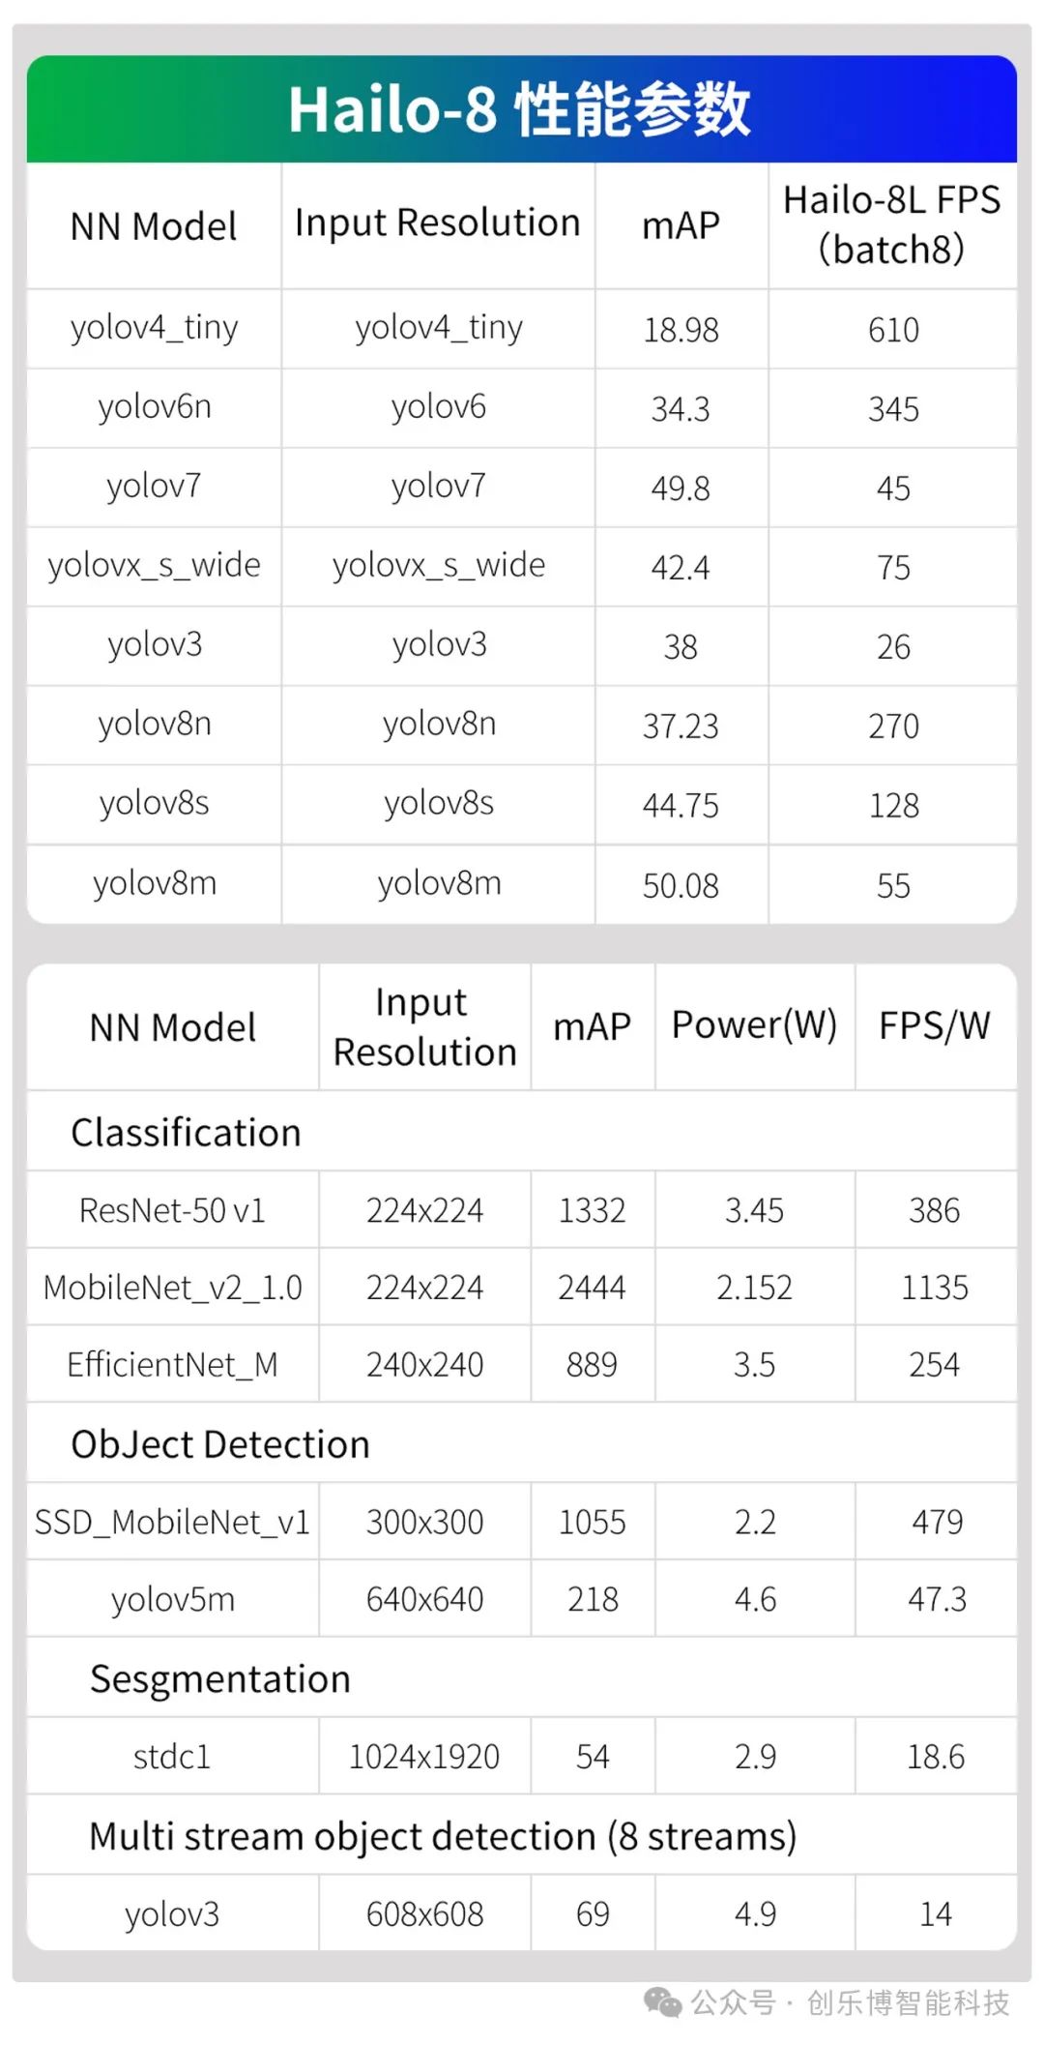The height and width of the screenshot is (2045, 1044).
Task: Click the WeChat logo icon in watermark
Action: pos(663,2001)
